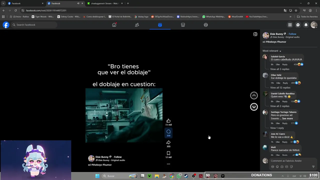Open the MoaiGreddit bookmark
The image size is (320, 180).
235,17
